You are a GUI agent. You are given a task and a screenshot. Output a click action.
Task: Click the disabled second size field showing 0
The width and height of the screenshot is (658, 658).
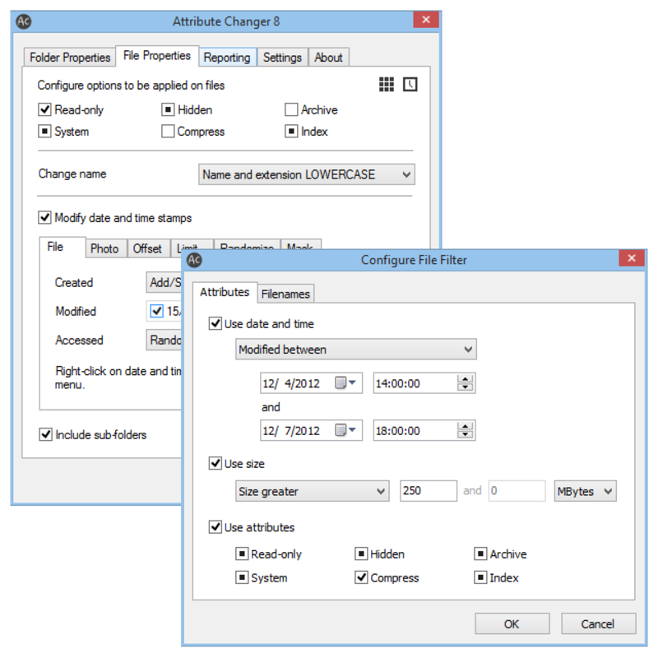tap(517, 490)
